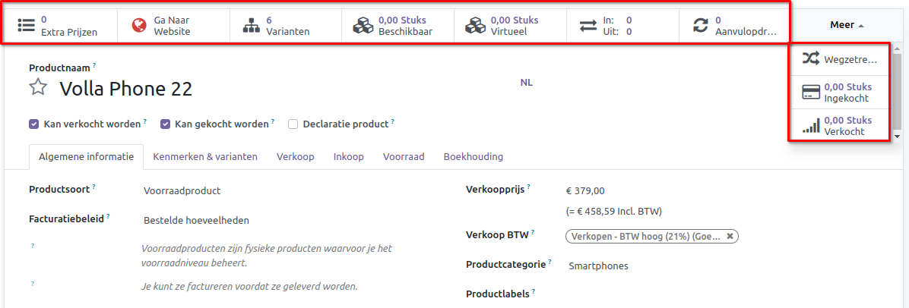Uncheck the Kan gekocht worden checkbox
The image size is (909, 308).
(x=165, y=124)
